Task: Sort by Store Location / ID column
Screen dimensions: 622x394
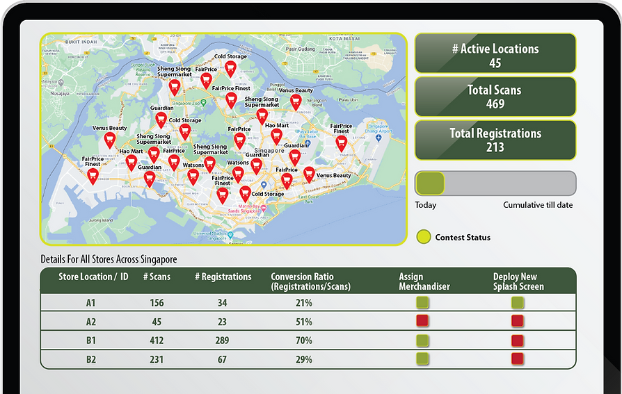Action: click(x=93, y=277)
